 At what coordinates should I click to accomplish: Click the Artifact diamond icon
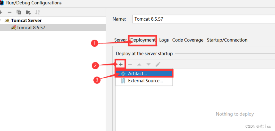coord(123,74)
